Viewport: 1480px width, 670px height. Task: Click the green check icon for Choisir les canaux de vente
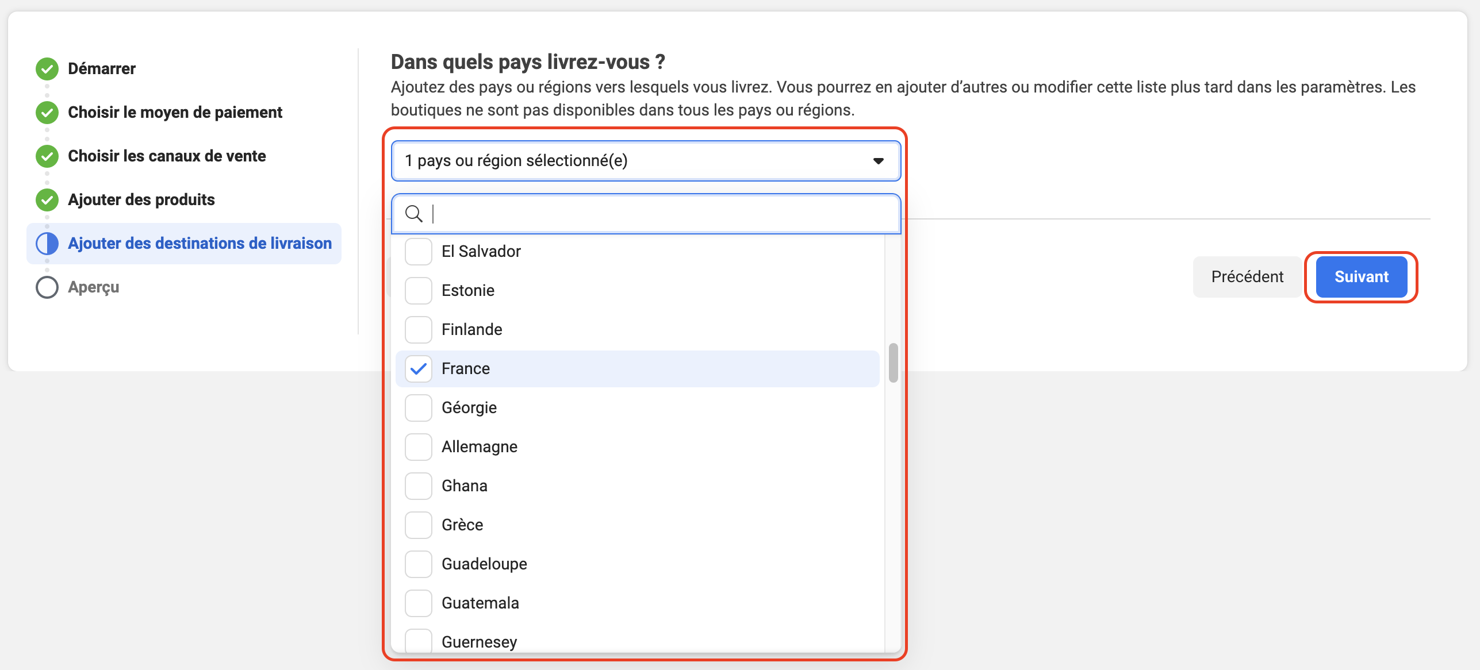coord(47,156)
